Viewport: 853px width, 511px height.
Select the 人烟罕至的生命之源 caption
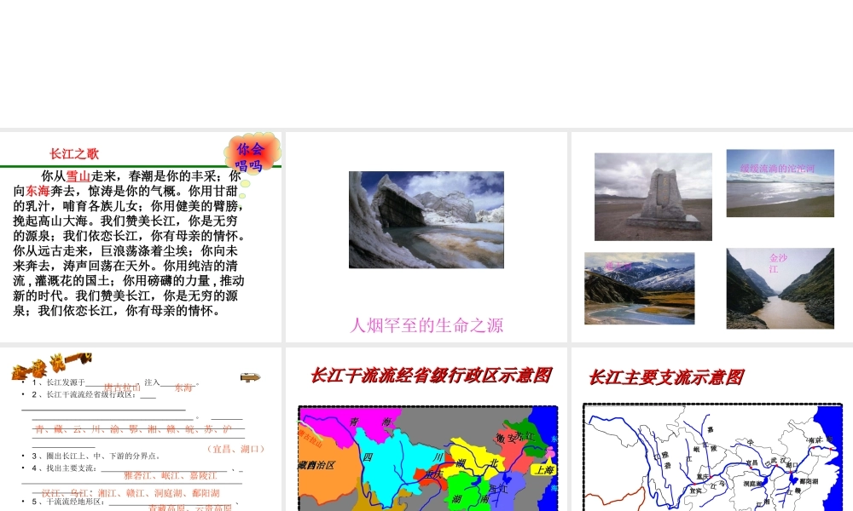pos(426,325)
